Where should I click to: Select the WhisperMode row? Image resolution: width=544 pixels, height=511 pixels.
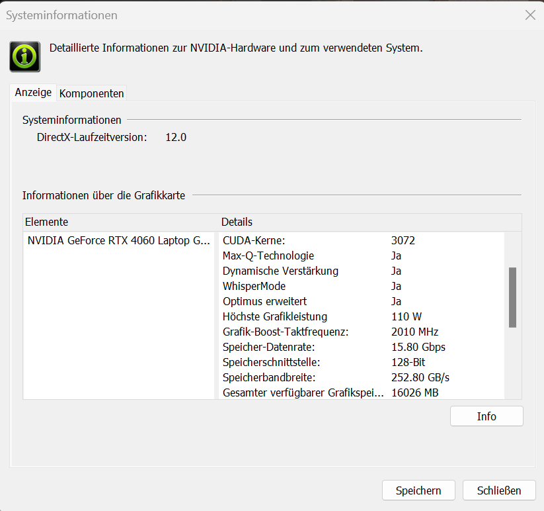tap(362, 286)
